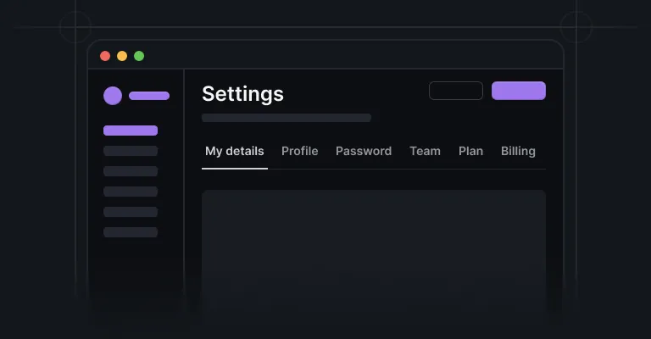The image size is (651, 339).
Task: Click the purple circular avatar in sidebar
Action: click(x=113, y=96)
